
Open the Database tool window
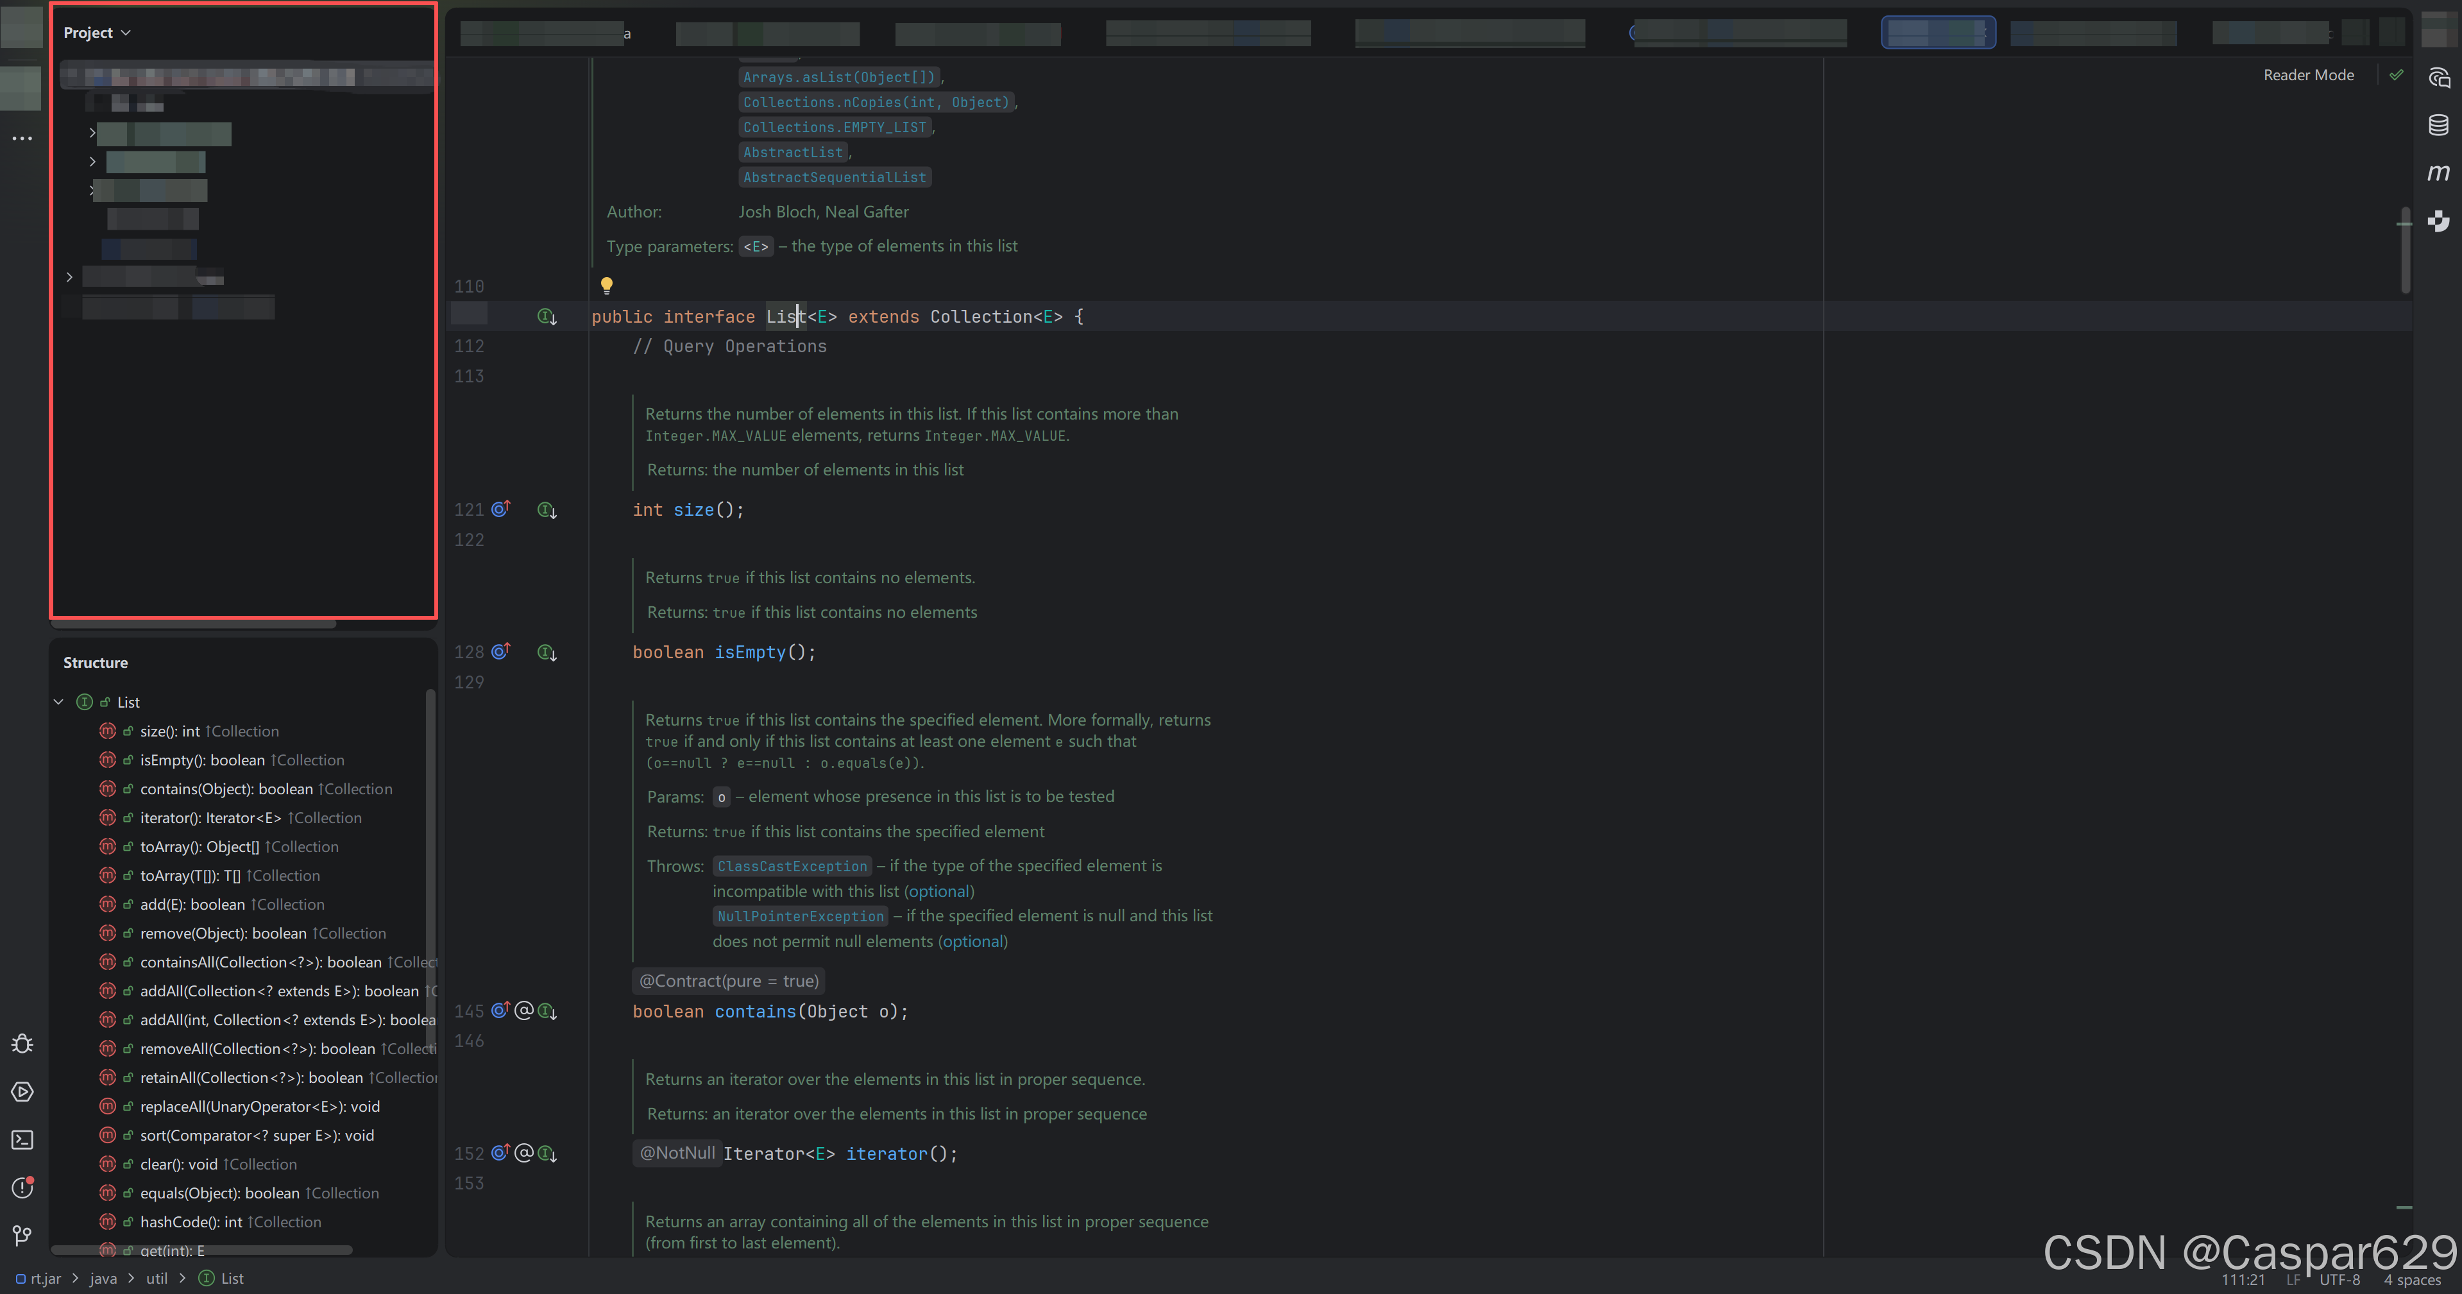(x=2438, y=125)
